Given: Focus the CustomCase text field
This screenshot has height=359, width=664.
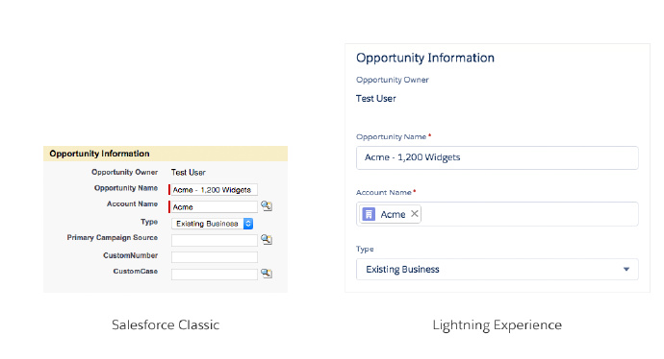Looking at the screenshot, I should 215,275.
